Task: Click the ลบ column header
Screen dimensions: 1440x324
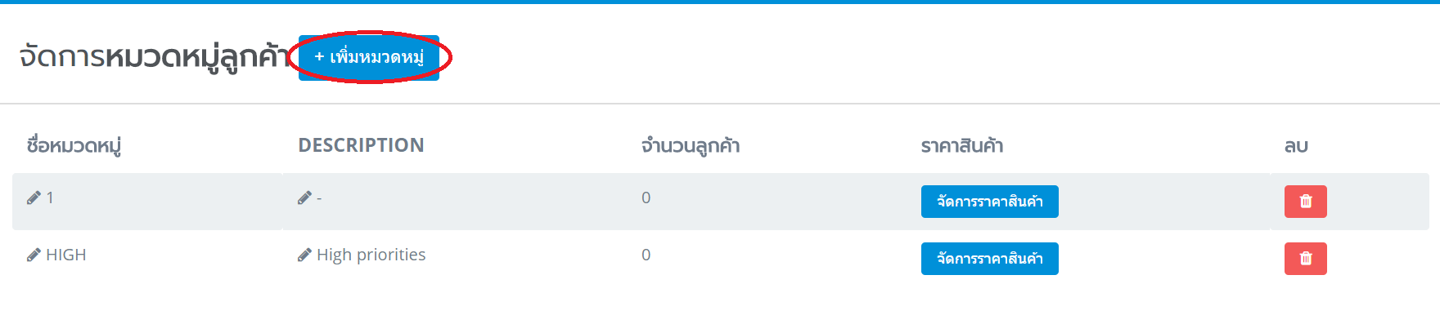Action: (1296, 146)
